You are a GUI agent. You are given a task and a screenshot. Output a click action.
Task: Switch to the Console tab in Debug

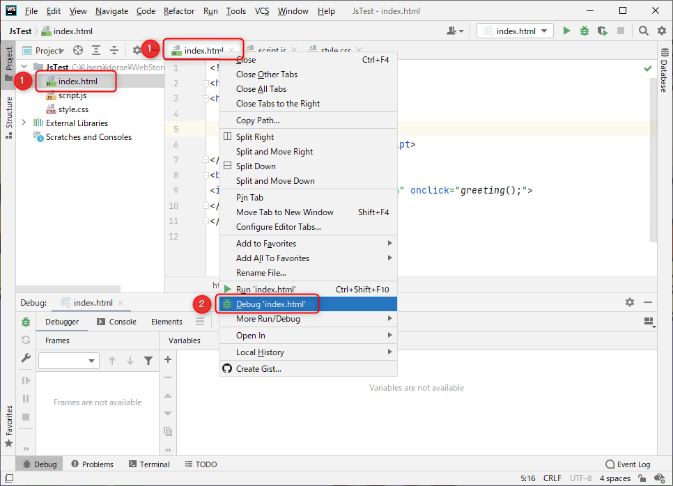point(116,322)
